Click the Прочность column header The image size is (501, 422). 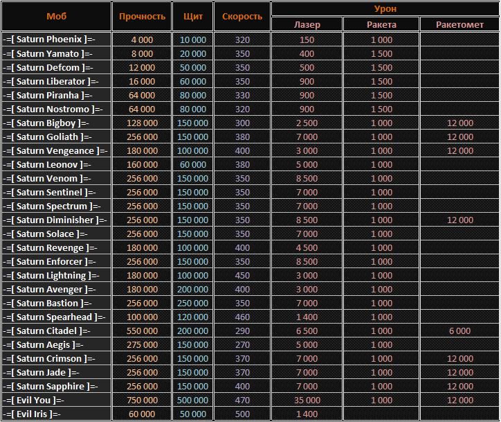142,16
